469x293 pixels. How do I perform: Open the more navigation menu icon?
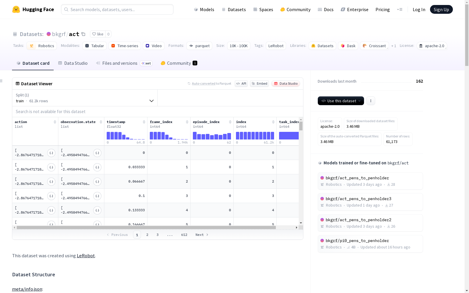tap(400, 9)
